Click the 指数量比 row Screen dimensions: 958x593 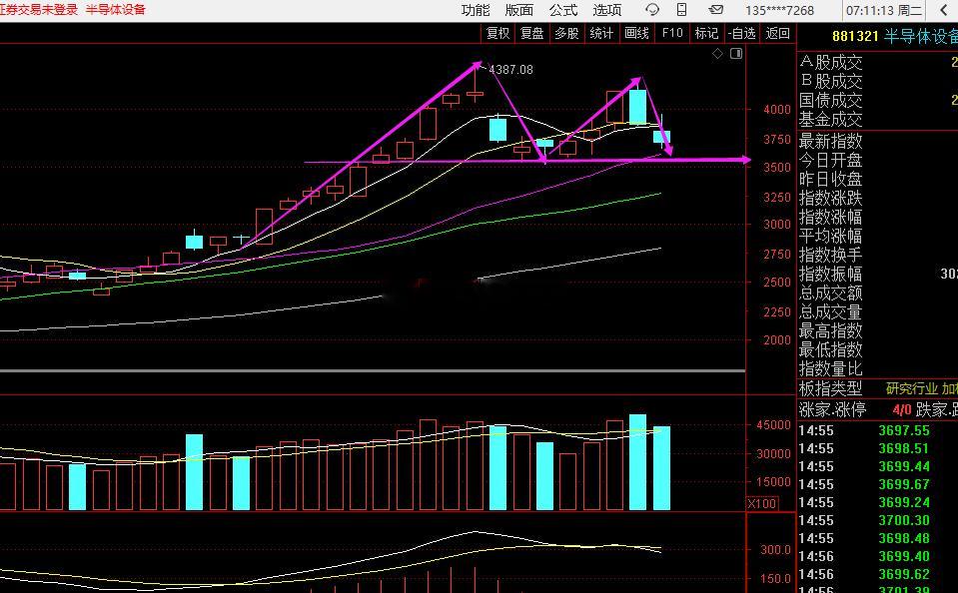tap(877, 368)
